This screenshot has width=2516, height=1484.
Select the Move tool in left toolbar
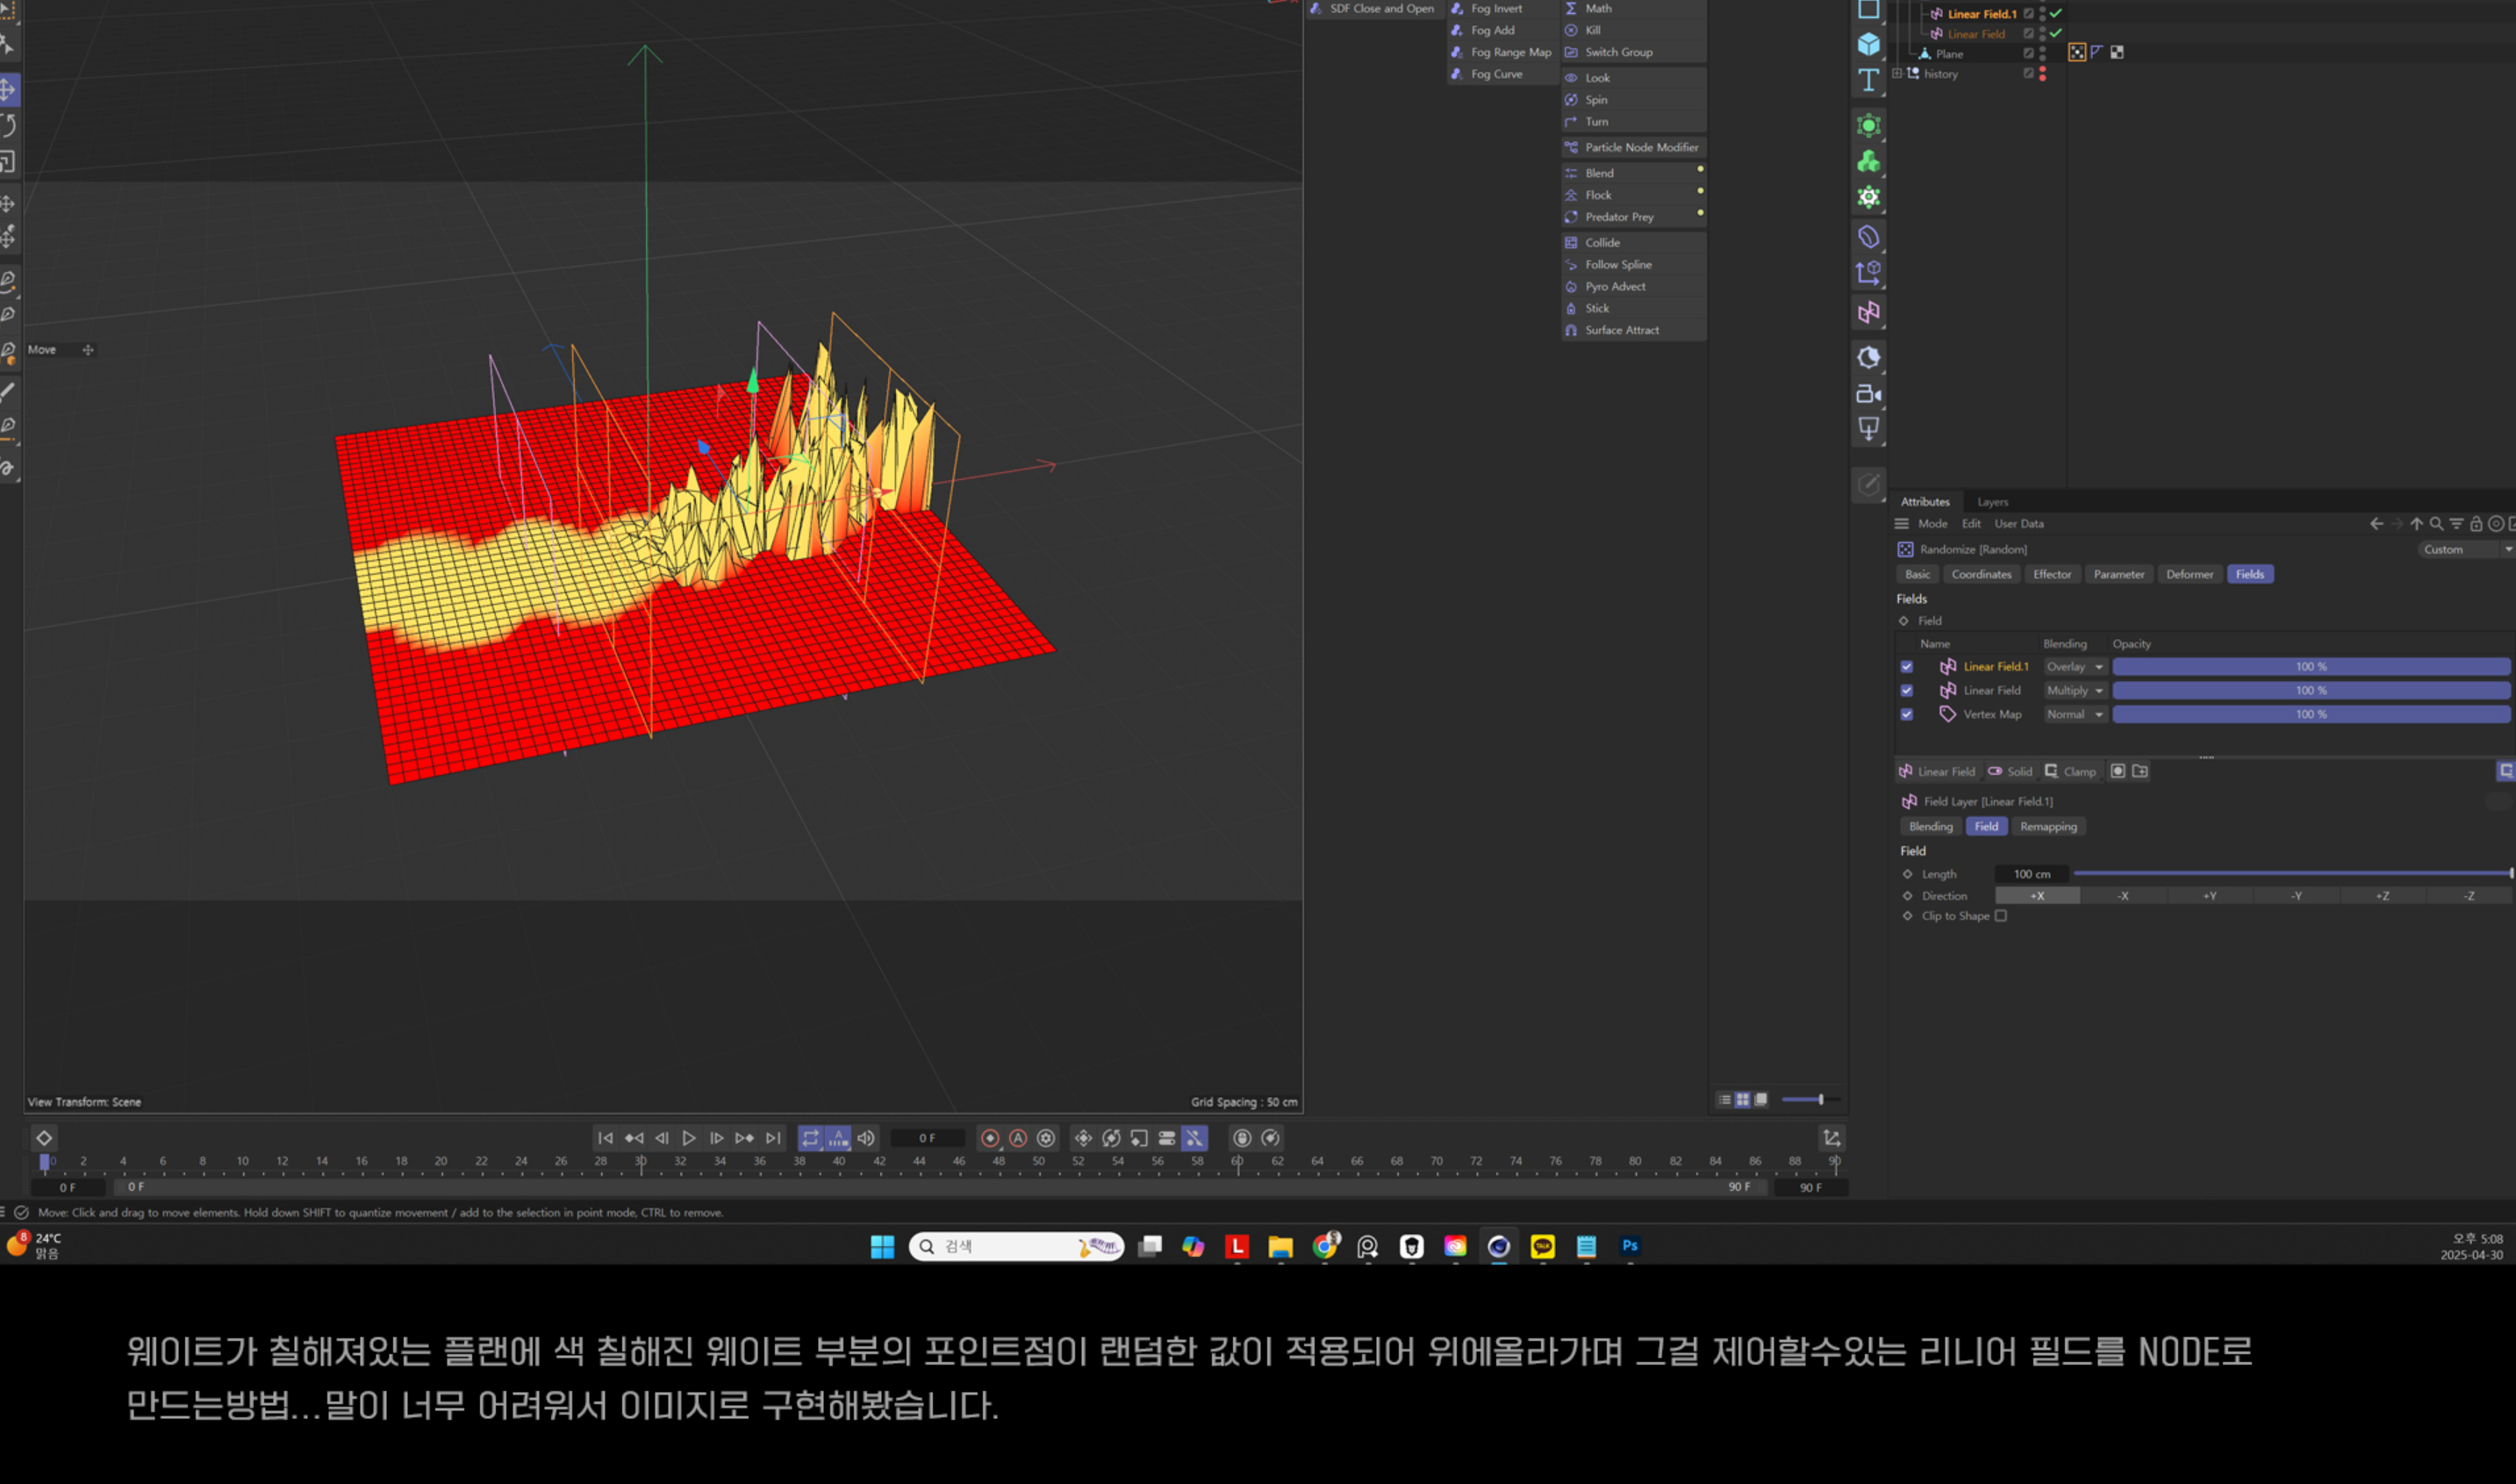click(x=9, y=89)
